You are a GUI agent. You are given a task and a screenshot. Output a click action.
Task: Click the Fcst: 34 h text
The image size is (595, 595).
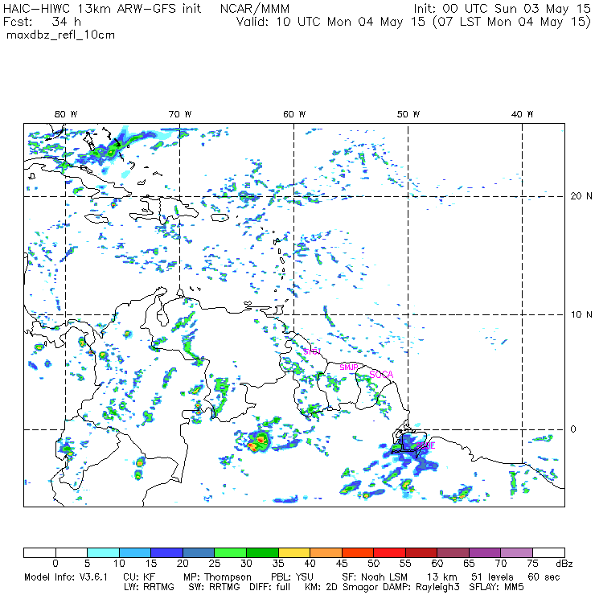pyautogui.click(x=42, y=22)
